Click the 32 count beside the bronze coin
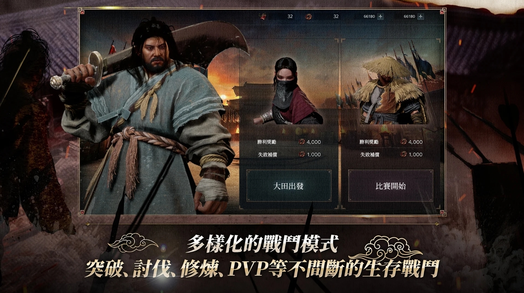 click(336, 16)
